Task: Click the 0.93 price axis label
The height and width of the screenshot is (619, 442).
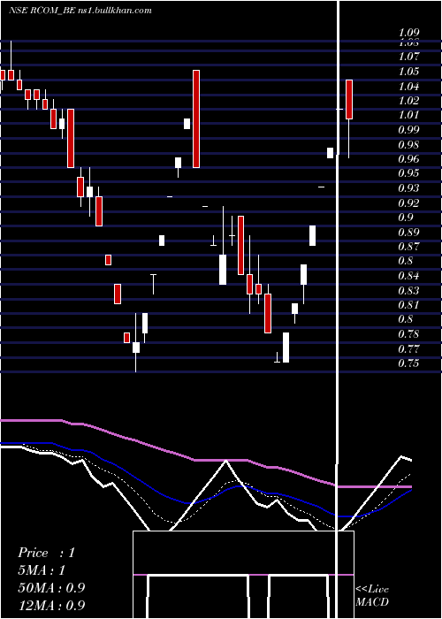Action: [x=408, y=187]
